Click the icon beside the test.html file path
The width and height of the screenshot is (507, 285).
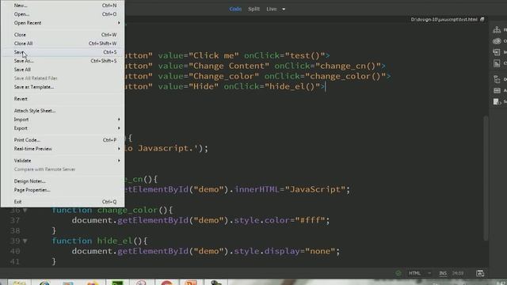coord(482,19)
